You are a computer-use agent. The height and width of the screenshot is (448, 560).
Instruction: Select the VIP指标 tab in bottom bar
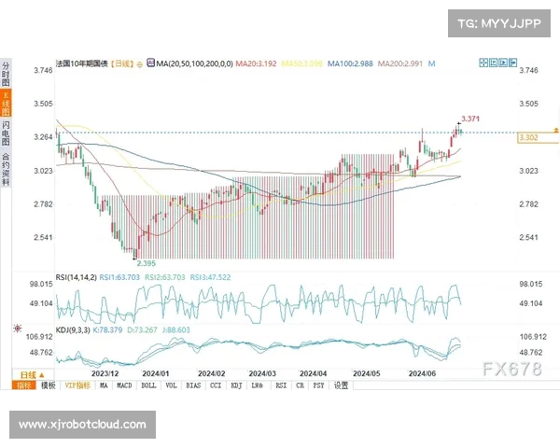[77, 385]
